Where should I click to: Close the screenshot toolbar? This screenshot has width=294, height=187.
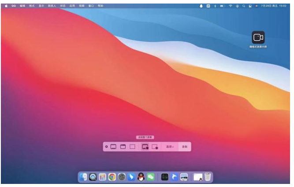pos(106,147)
